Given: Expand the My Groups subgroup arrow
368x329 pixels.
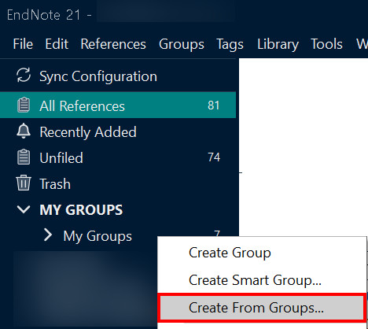Looking at the screenshot, I should pos(48,235).
